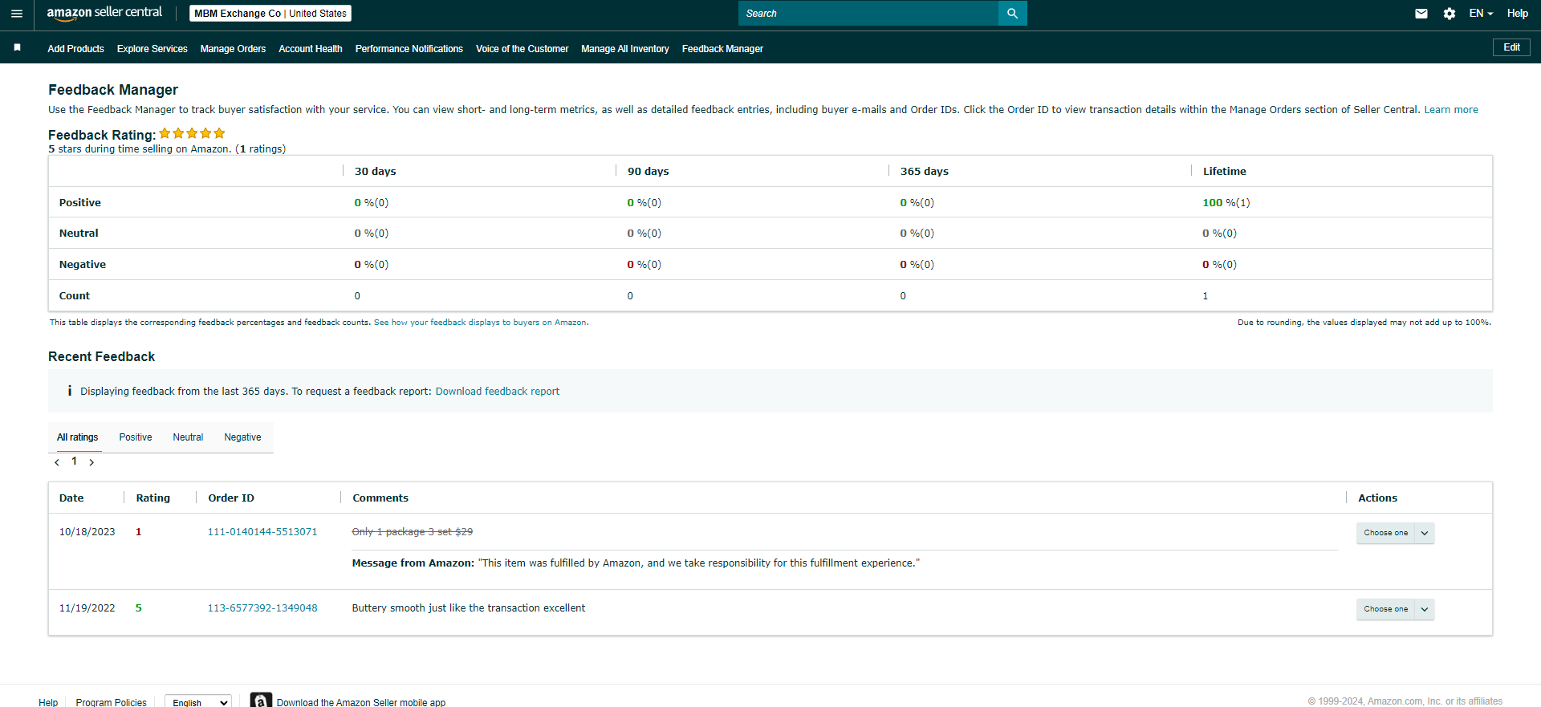Screen dimensions: 1541x707
Task: Switch to the Negative tab
Action: (242, 437)
